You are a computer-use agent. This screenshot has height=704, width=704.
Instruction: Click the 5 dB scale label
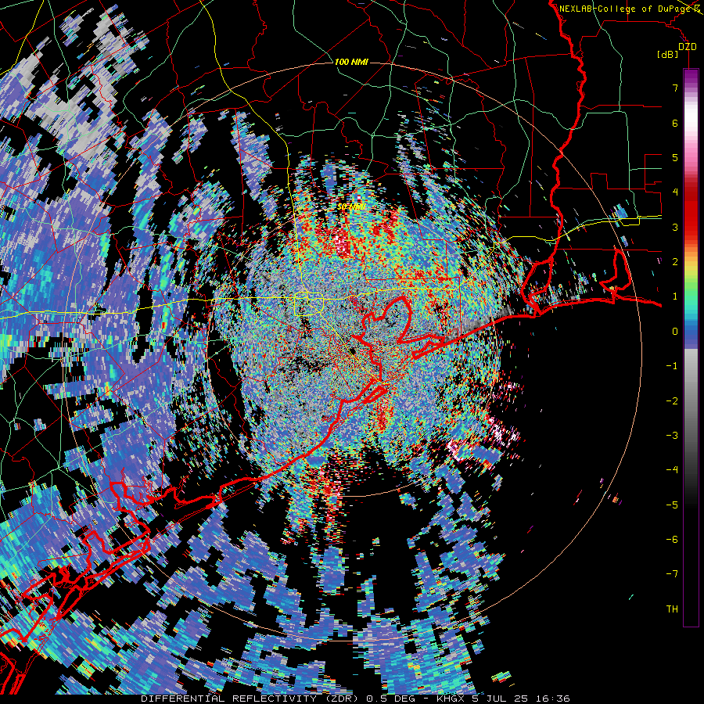click(675, 158)
